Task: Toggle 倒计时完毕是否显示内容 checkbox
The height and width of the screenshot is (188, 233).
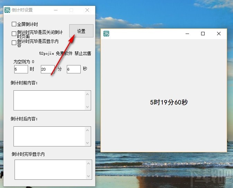Action: (14, 43)
